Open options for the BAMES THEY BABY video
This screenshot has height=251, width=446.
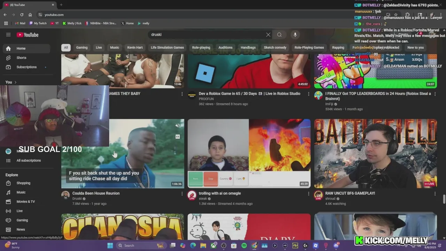(182, 94)
